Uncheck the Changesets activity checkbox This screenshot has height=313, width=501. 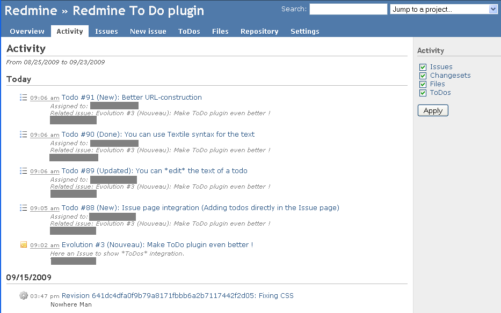point(423,76)
